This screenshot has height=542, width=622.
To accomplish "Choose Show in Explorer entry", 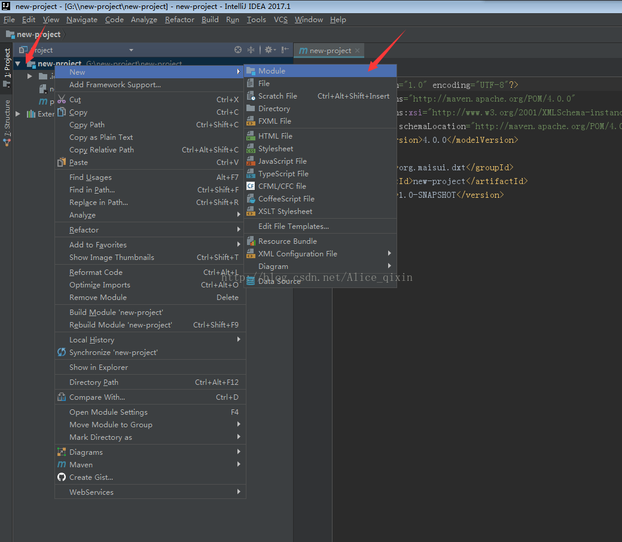I will [150, 367].
